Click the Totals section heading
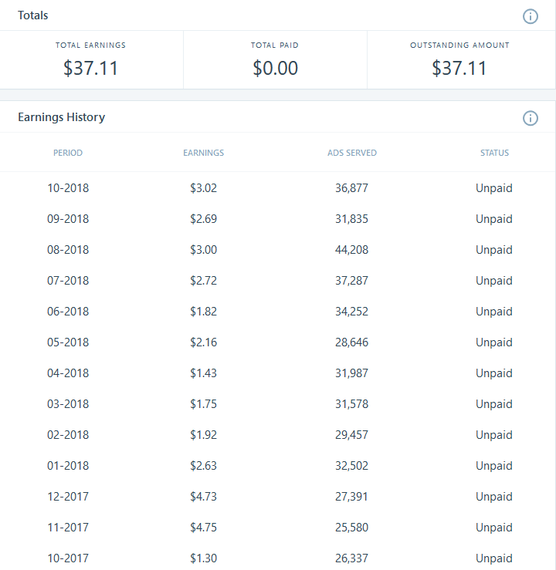 tap(33, 15)
